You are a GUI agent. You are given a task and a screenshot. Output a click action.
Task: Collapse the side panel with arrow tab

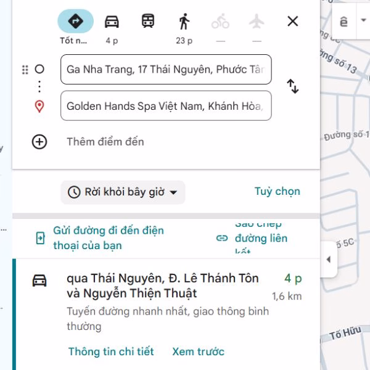(x=329, y=260)
